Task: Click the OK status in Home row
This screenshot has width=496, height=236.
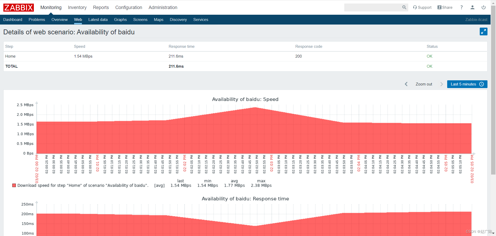Action: (x=429, y=56)
